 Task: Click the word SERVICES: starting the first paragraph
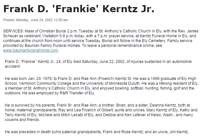pyautogui.click(x=13, y=31)
